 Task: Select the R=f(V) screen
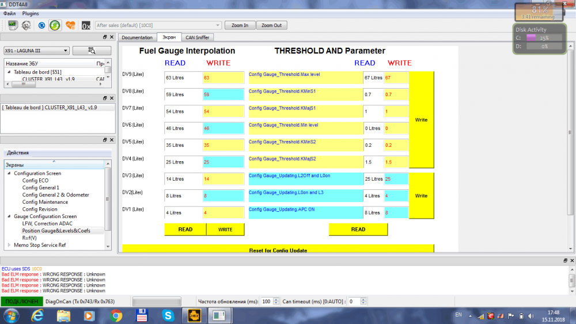(x=29, y=238)
